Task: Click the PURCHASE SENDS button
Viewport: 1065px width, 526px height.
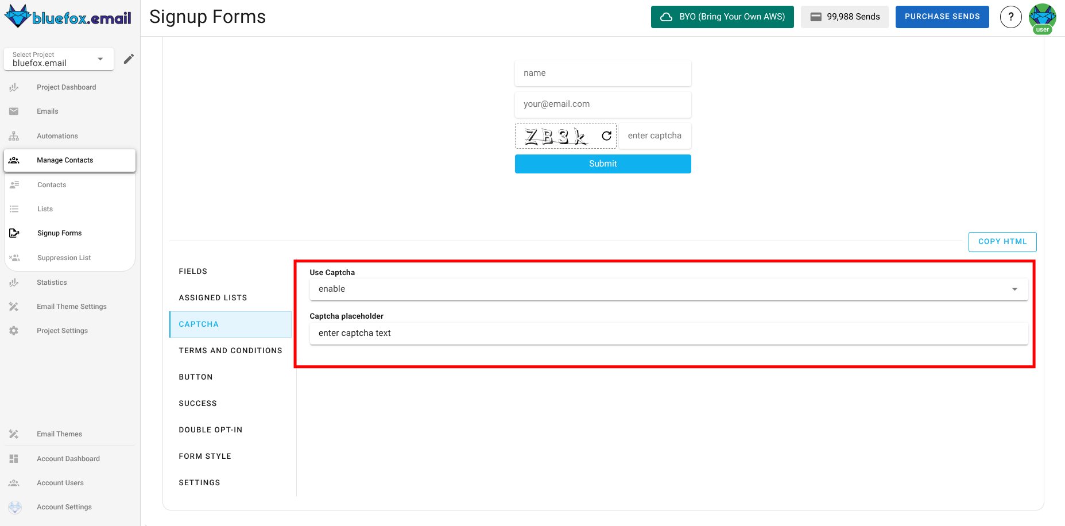Action: tap(942, 17)
